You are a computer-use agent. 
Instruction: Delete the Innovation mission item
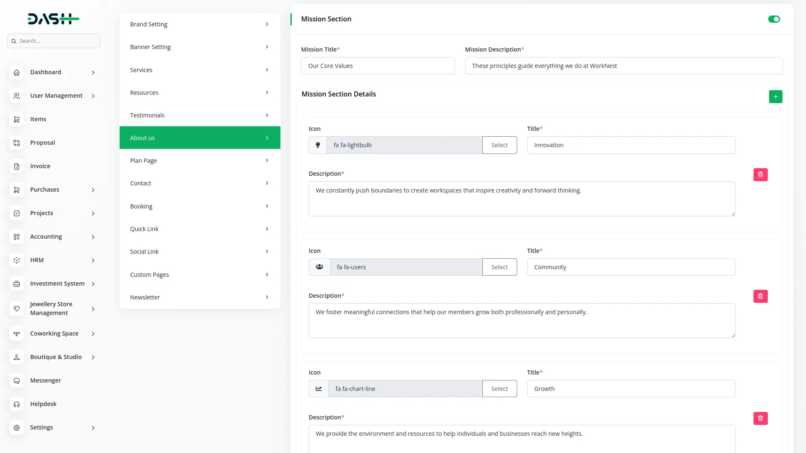point(760,174)
